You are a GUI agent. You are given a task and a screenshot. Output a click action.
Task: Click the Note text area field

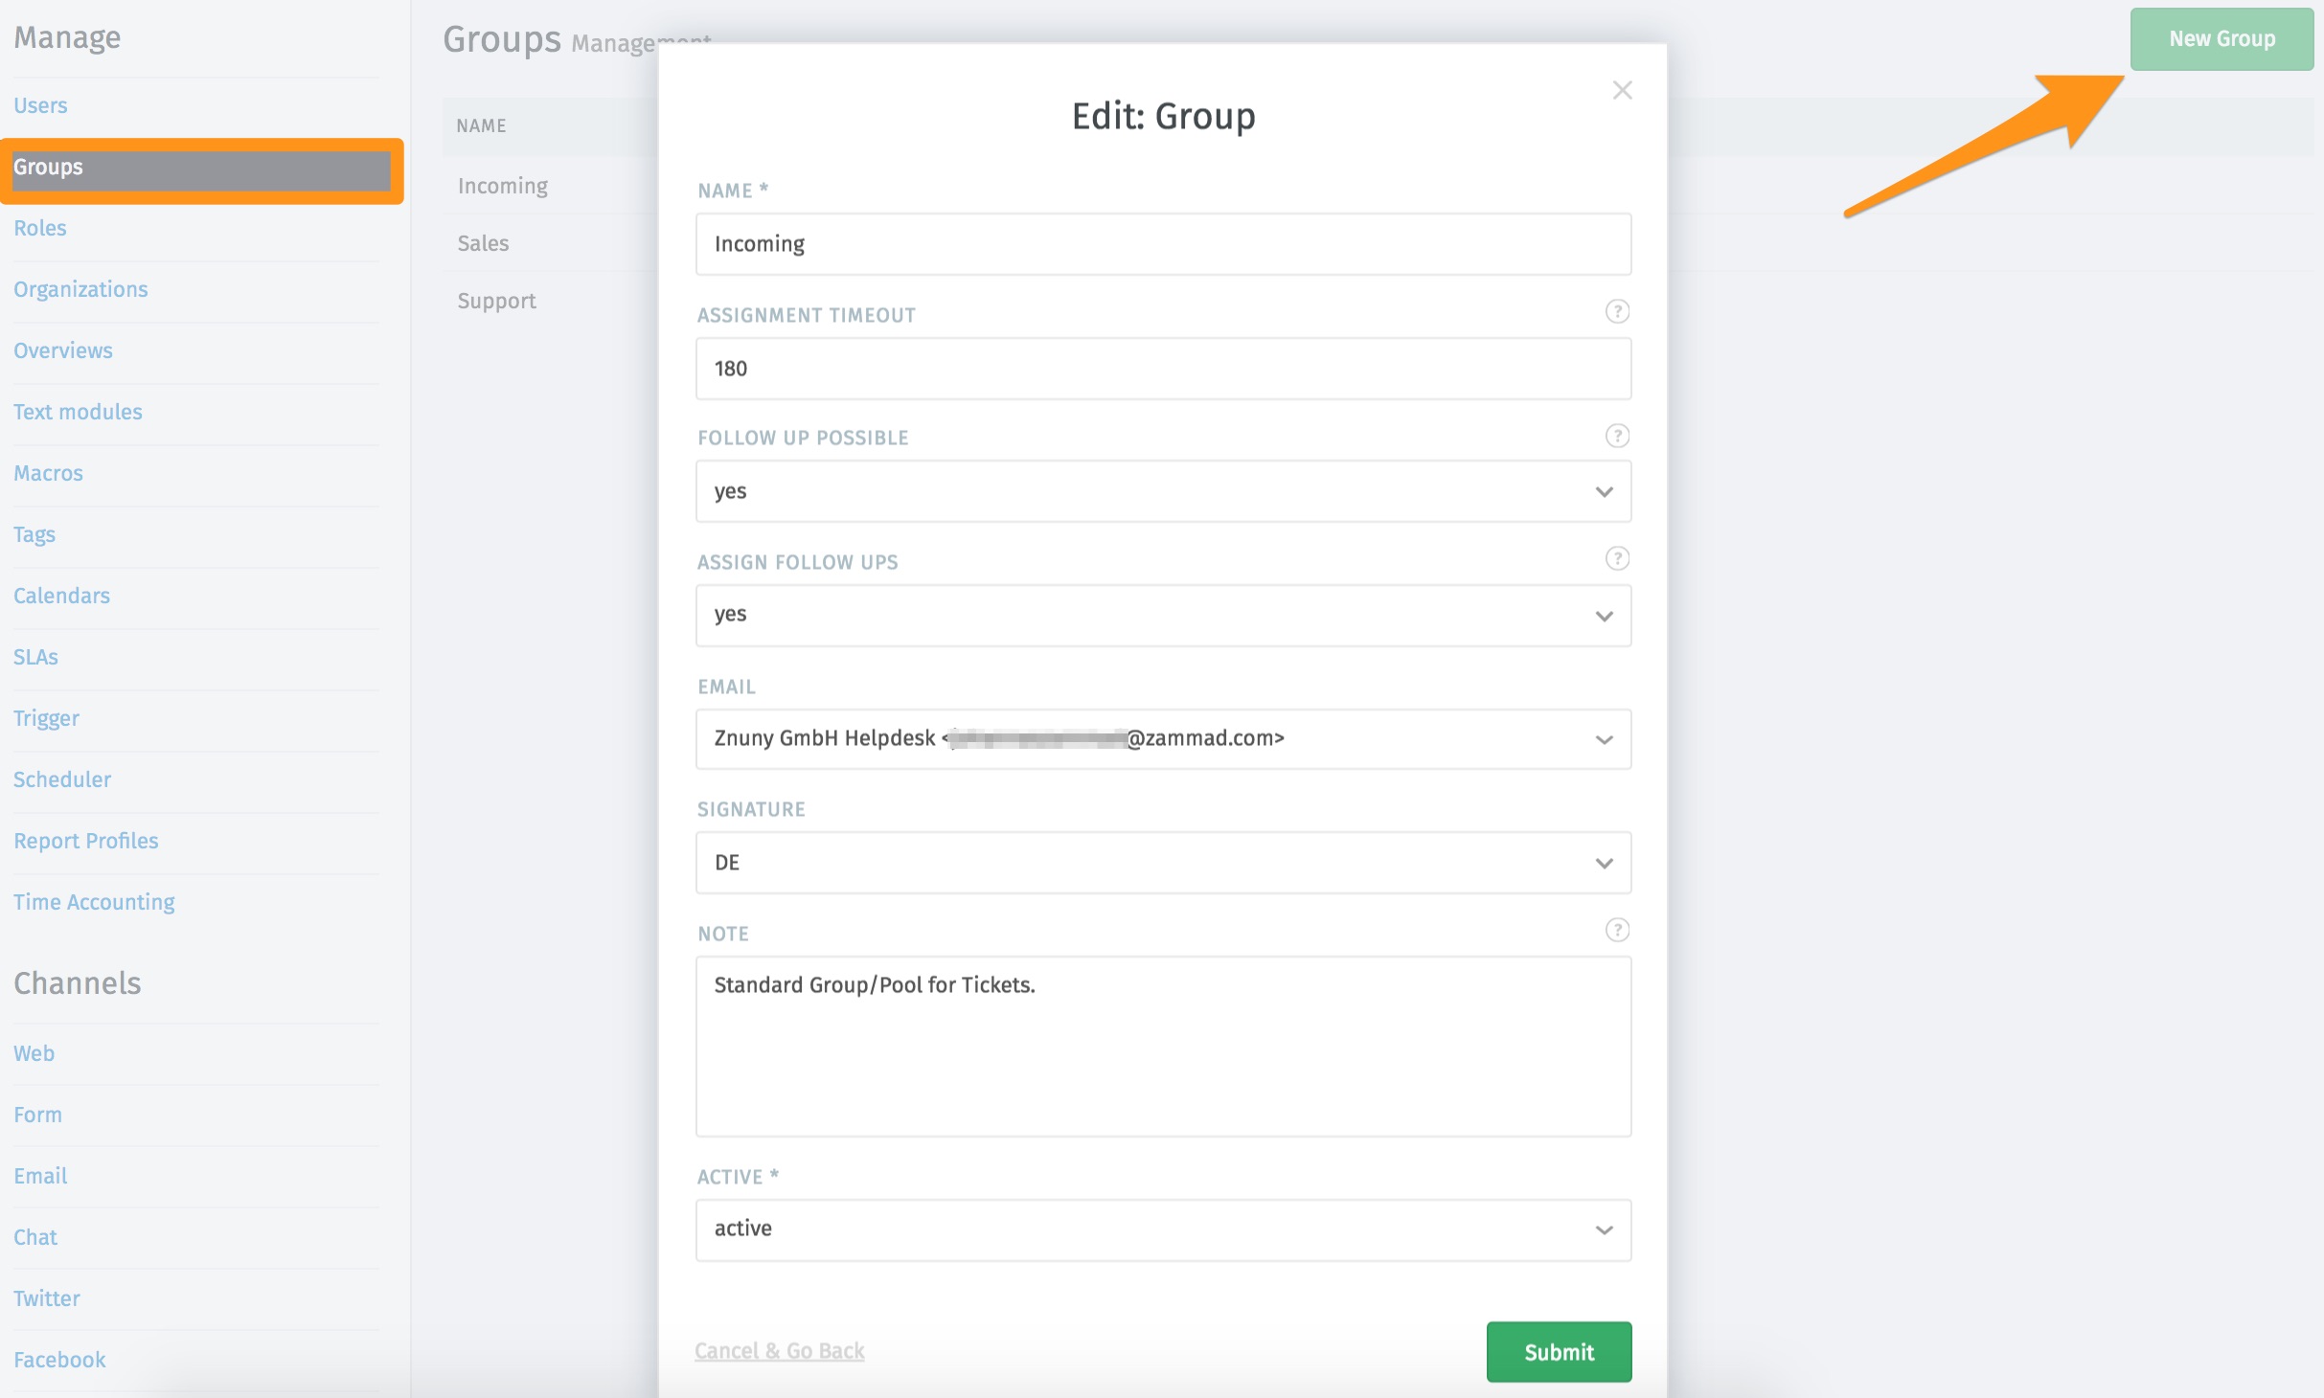pyautogui.click(x=1162, y=1045)
